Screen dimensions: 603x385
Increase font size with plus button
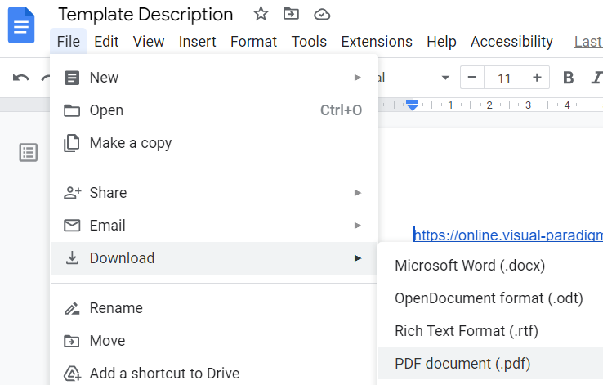[x=537, y=78]
